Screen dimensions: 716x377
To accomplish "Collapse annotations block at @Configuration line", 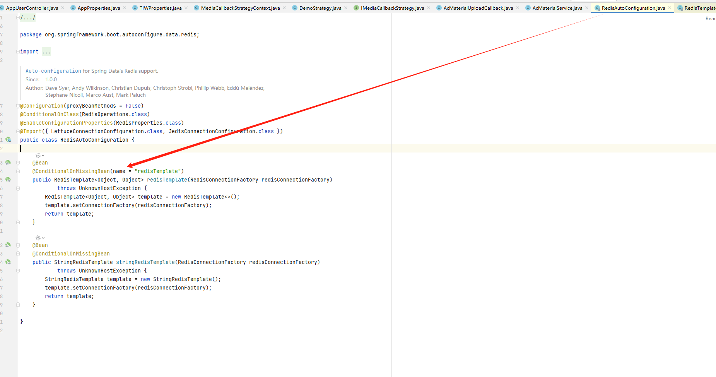I will pyautogui.click(x=18, y=106).
